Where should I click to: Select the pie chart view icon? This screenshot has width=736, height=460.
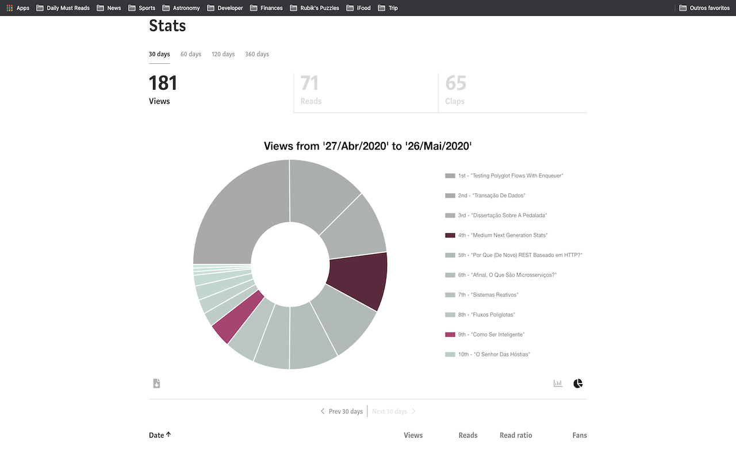point(578,384)
